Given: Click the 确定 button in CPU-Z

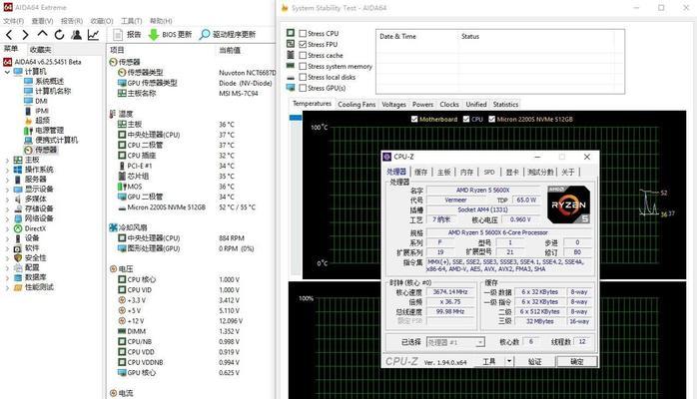Looking at the screenshot, I should (x=576, y=362).
